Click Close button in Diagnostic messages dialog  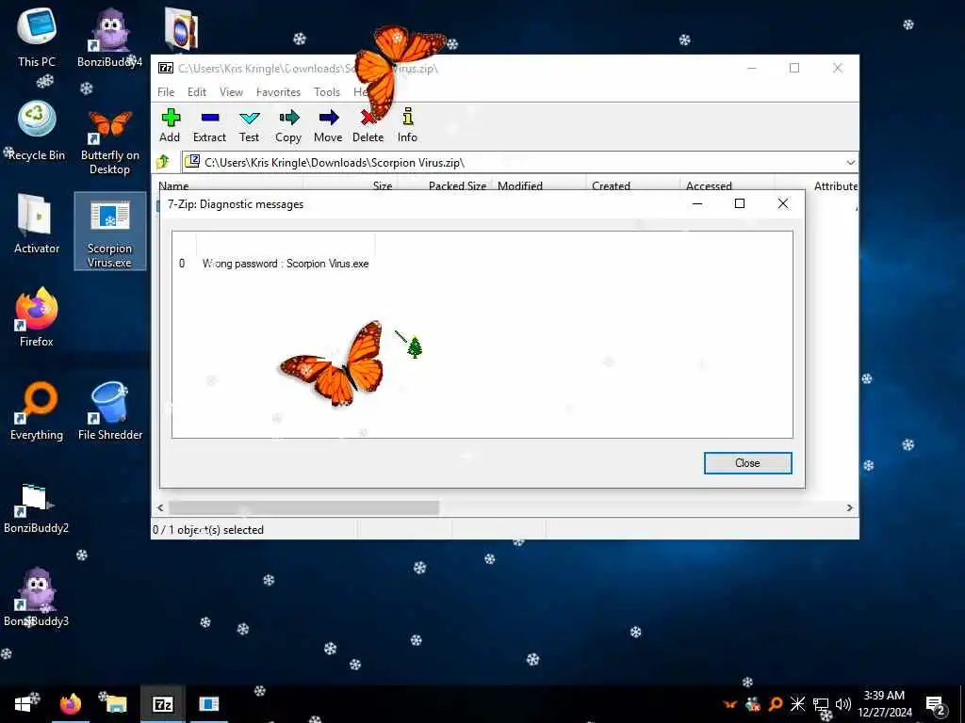(747, 463)
